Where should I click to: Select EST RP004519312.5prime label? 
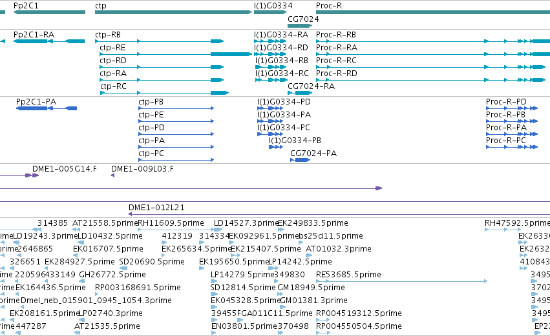tap(359, 314)
